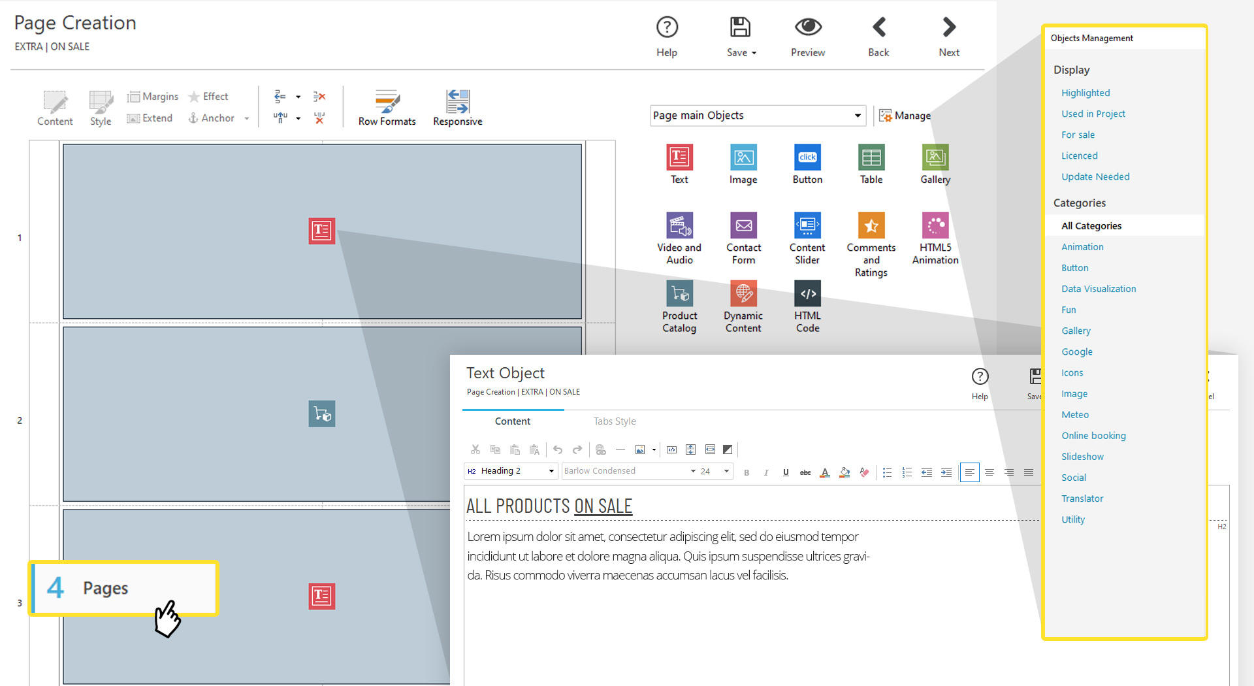Pick the Dynamic Content object

pyautogui.click(x=743, y=294)
